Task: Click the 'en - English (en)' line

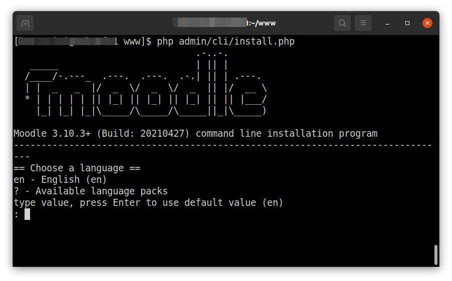Action: click(60, 179)
